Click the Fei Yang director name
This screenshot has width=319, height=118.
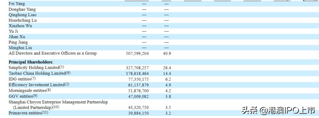(17, 4)
